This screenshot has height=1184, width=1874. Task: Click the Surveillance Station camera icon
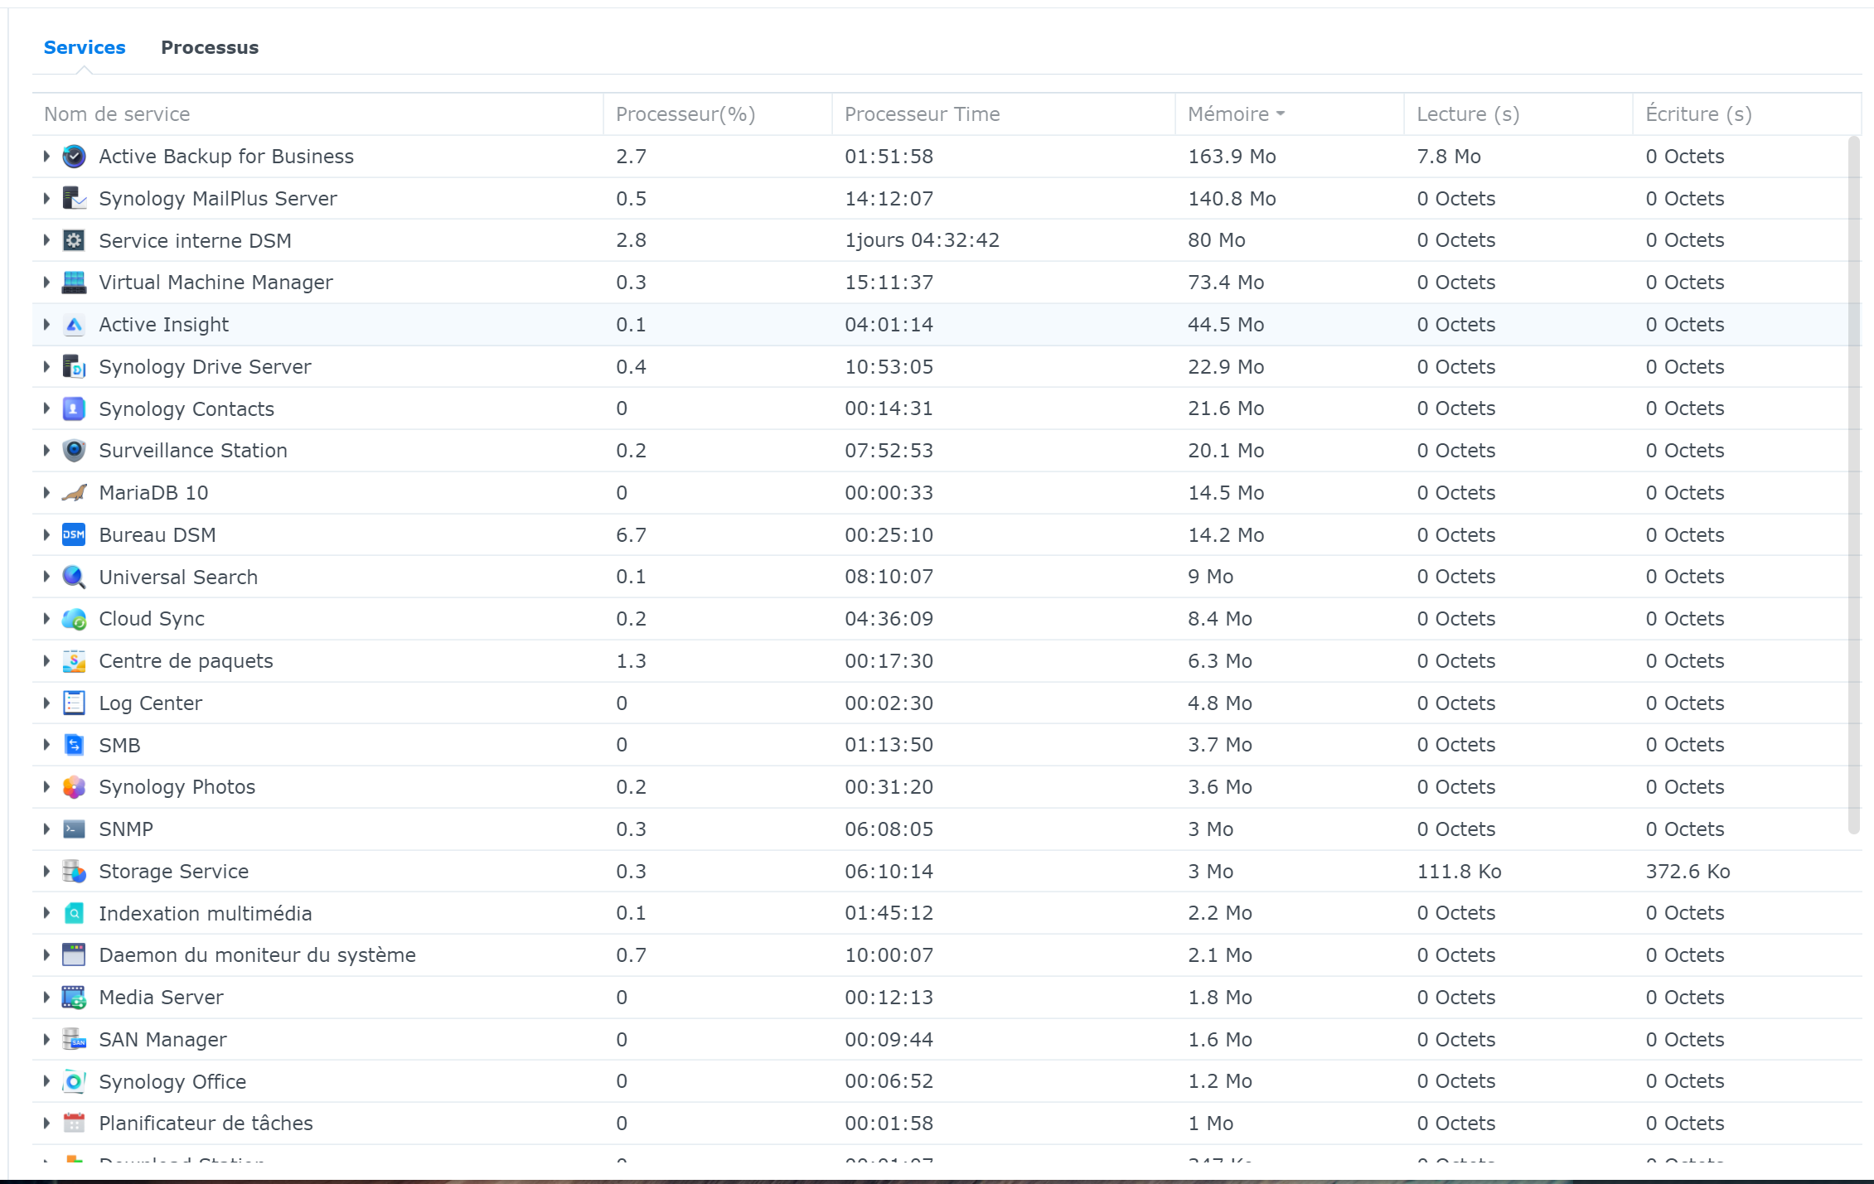(74, 451)
